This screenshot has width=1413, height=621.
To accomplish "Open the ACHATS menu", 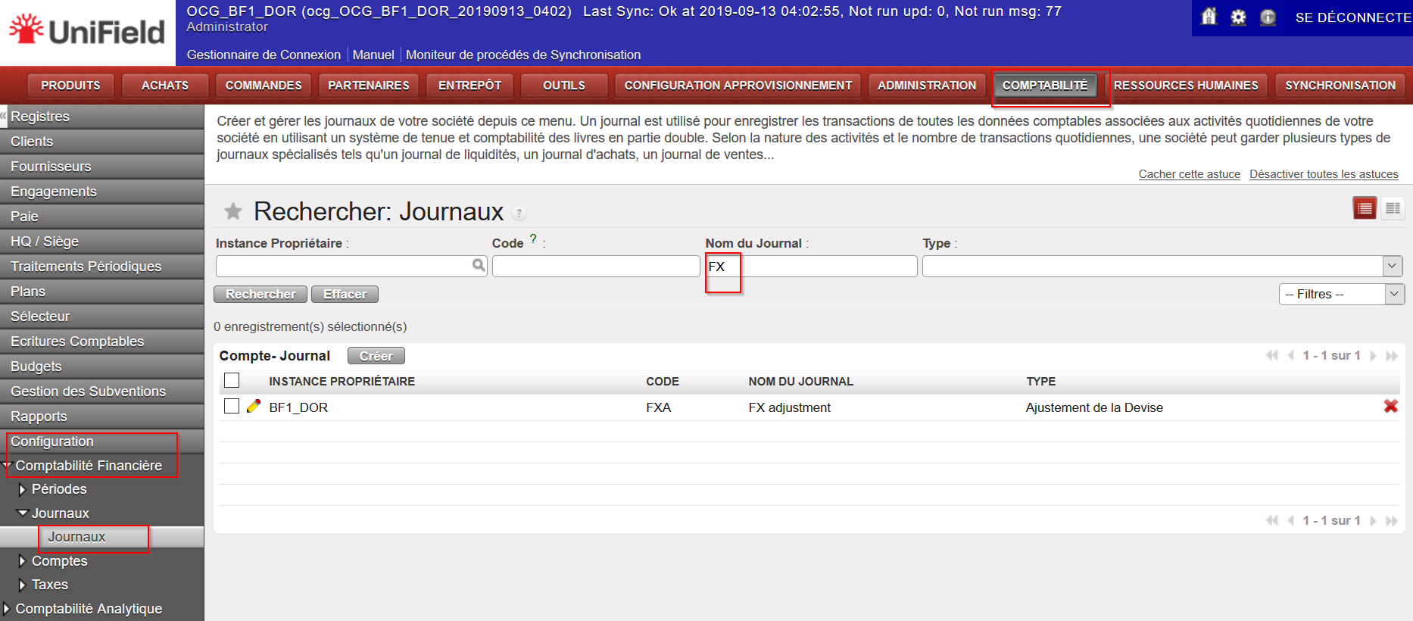I will tap(165, 86).
